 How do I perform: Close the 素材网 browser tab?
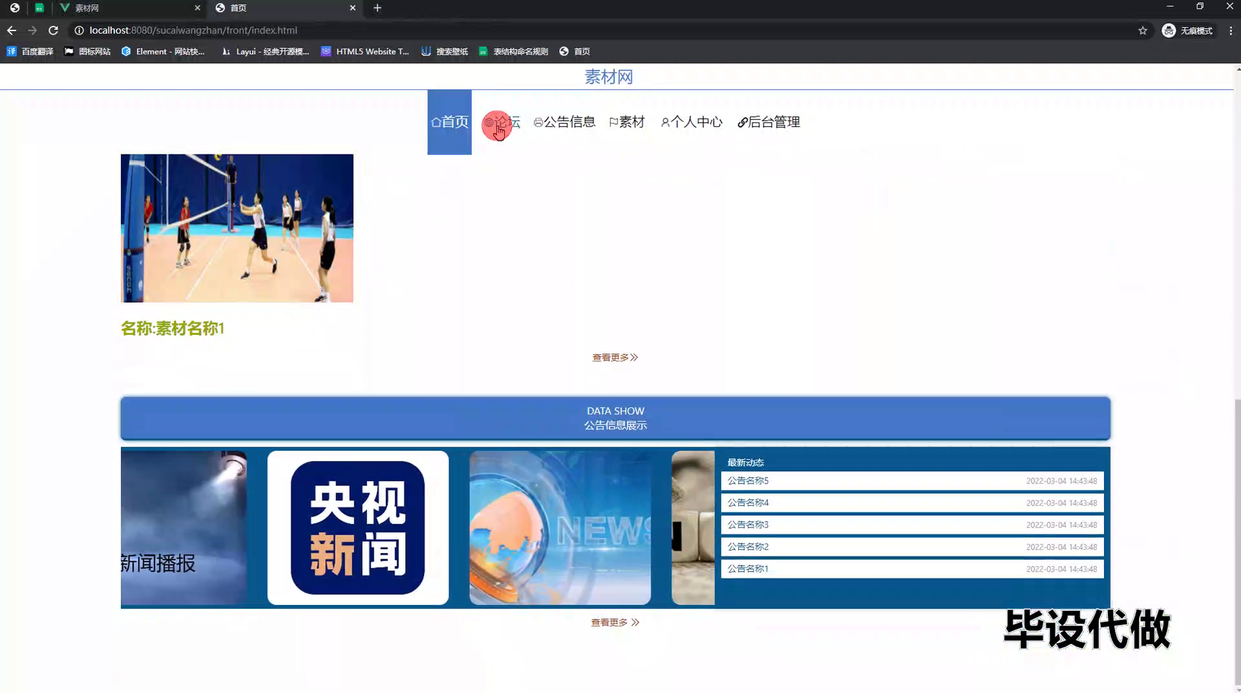click(197, 8)
